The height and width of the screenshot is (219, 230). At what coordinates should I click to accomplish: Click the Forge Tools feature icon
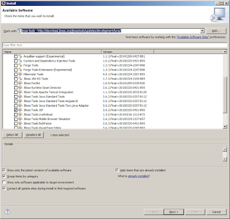tap(21, 65)
